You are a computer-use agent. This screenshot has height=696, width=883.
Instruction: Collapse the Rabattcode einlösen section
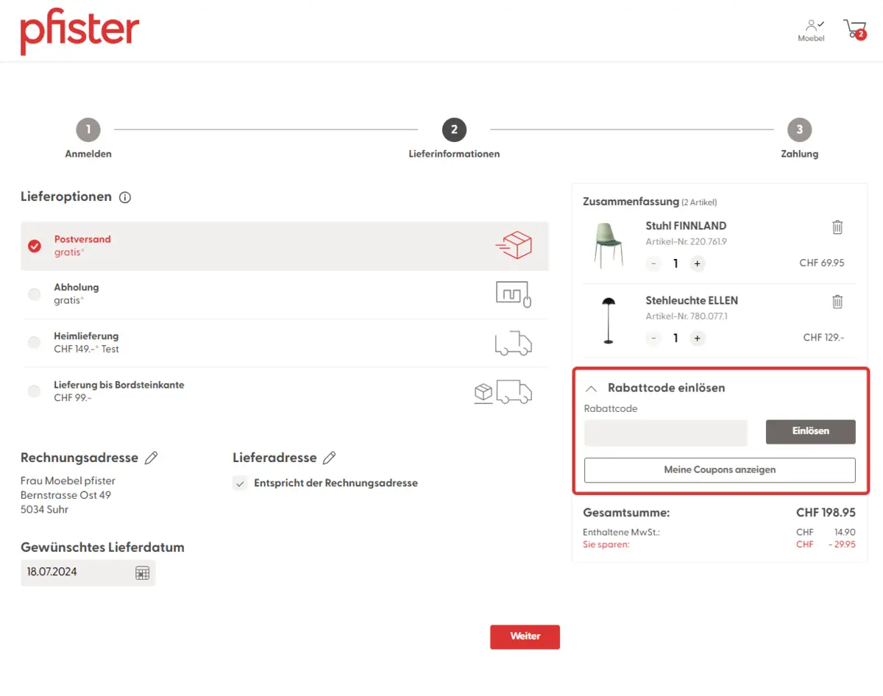[x=591, y=388]
